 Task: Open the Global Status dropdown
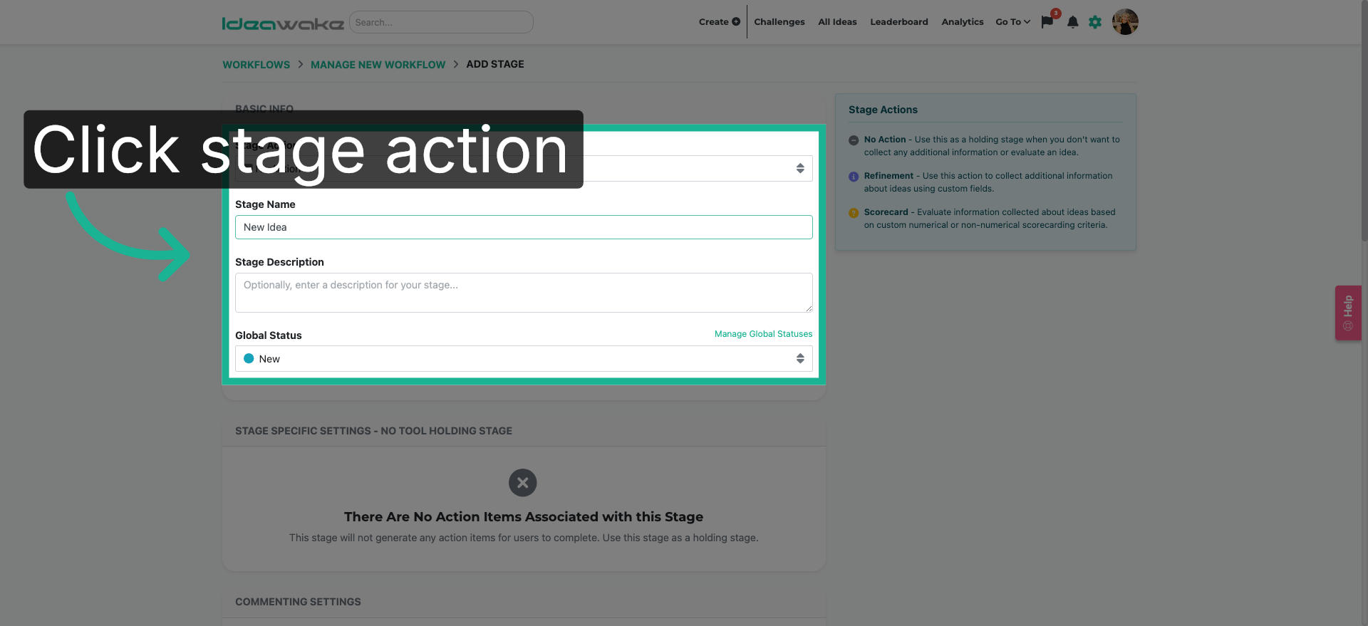tap(524, 359)
